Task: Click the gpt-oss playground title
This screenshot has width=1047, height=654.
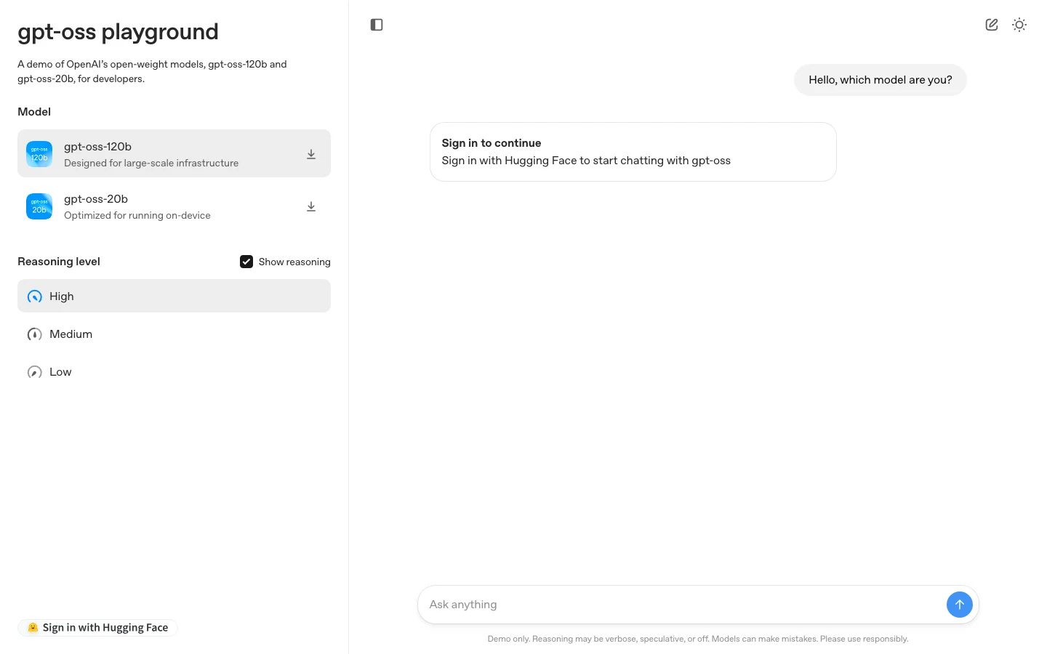Action: click(x=118, y=32)
